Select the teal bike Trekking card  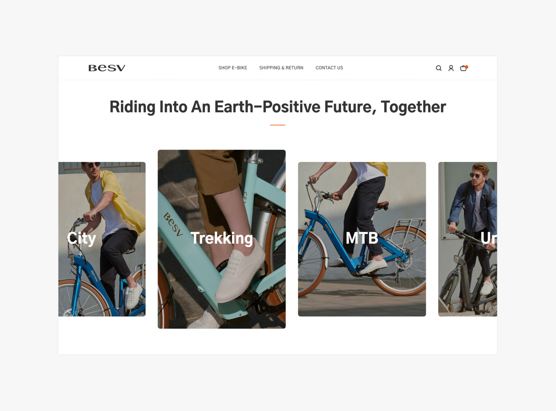point(221,239)
